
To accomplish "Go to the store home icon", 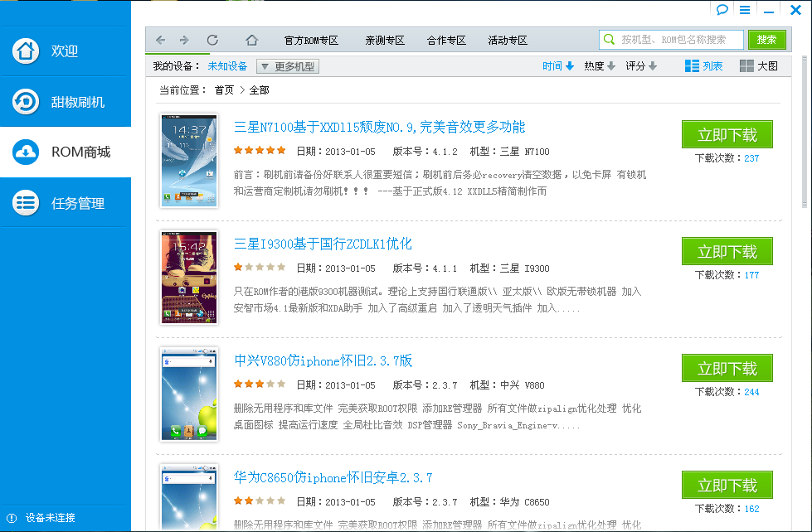I will click(x=251, y=40).
